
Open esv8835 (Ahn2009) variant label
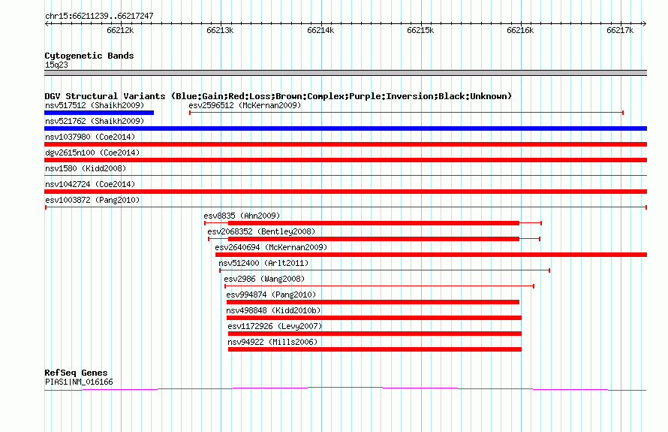pos(242,216)
